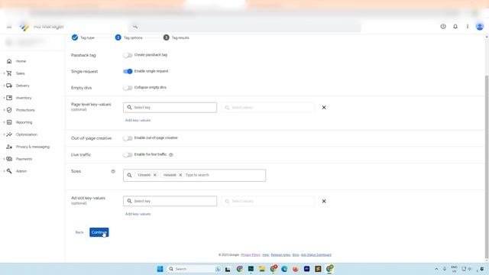This screenshot has width=489, height=275.
Task: Click the Optimization graph icon
Action: click(x=9, y=134)
